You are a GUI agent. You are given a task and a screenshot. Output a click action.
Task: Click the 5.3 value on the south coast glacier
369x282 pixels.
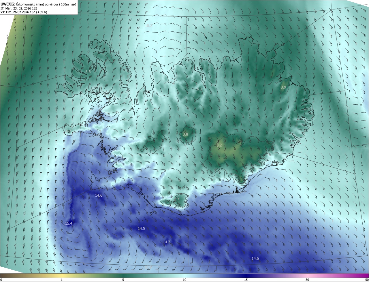(x=177, y=200)
